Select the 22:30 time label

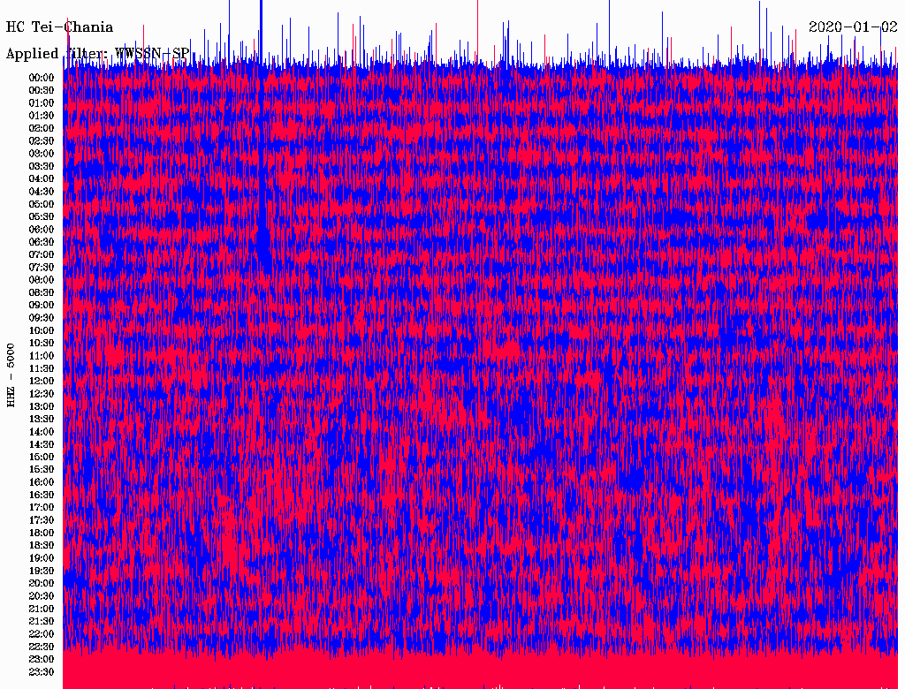click(x=42, y=647)
